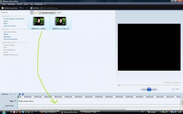
Task: Open the Importierte Medien dropdown
Action: pyautogui.click(x=47, y=13)
